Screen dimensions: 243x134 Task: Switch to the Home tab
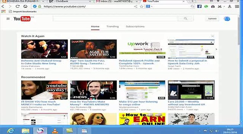coord(95,26)
